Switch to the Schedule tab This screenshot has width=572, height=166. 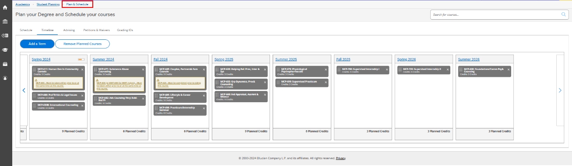pyautogui.click(x=26, y=30)
